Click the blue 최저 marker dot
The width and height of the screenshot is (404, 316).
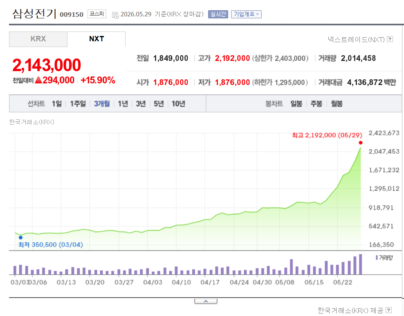[x=20, y=238]
